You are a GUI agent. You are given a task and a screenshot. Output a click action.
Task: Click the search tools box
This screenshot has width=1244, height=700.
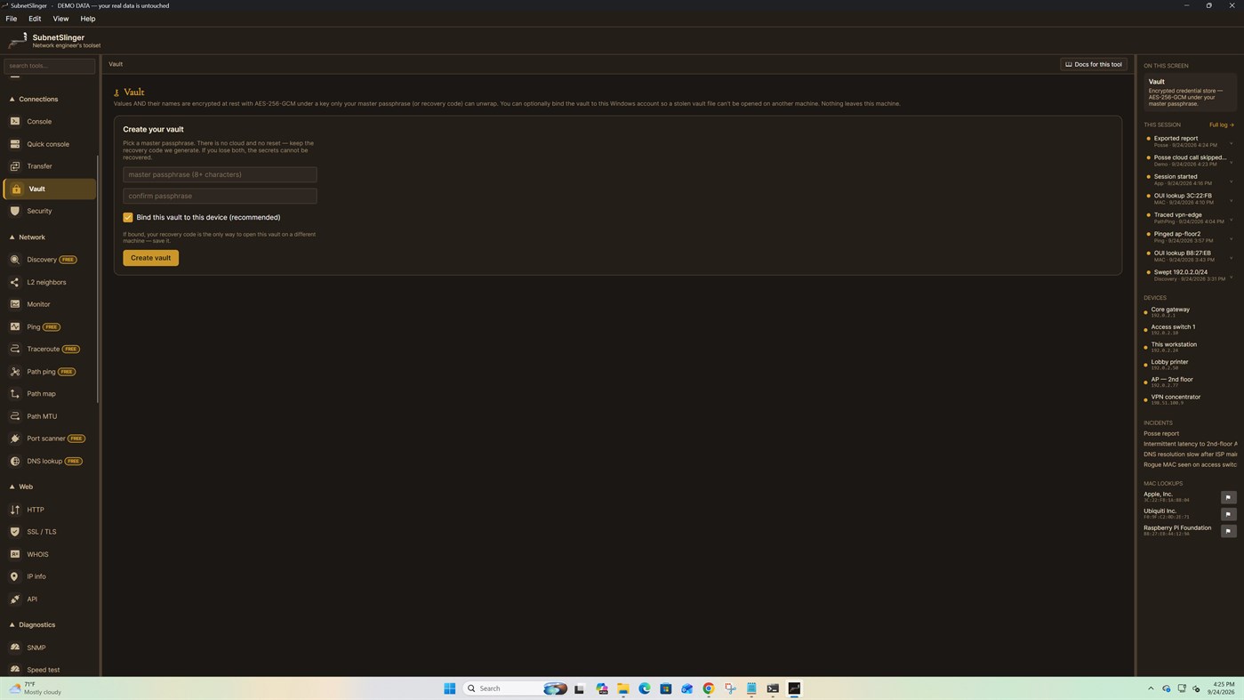click(x=49, y=66)
